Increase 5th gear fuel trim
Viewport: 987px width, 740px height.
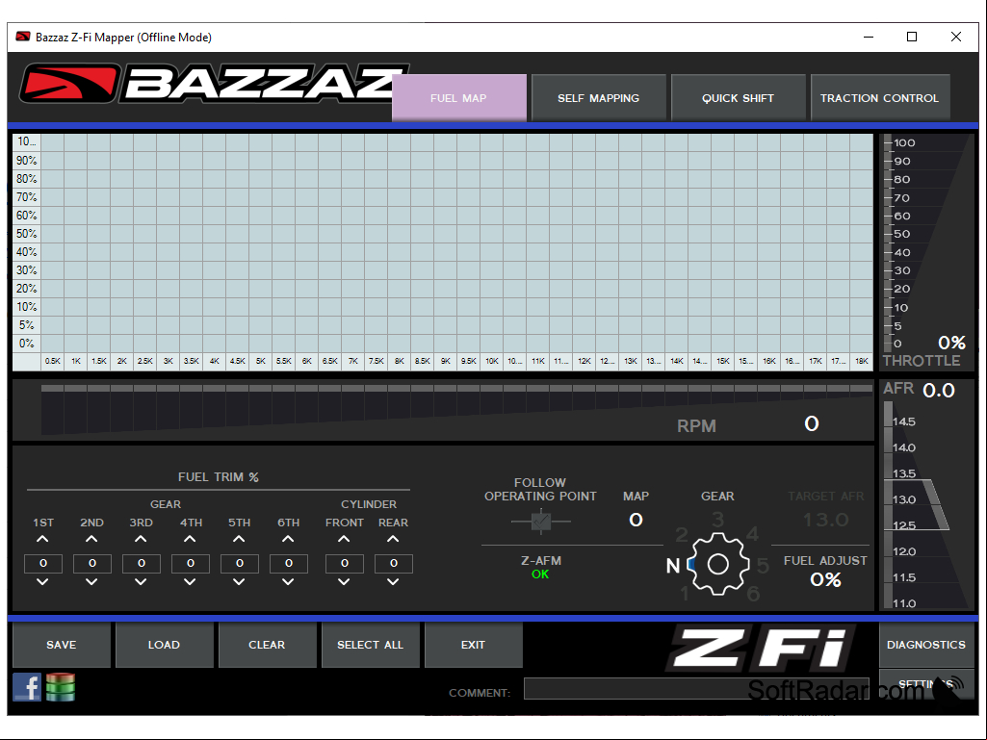coord(239,539)
